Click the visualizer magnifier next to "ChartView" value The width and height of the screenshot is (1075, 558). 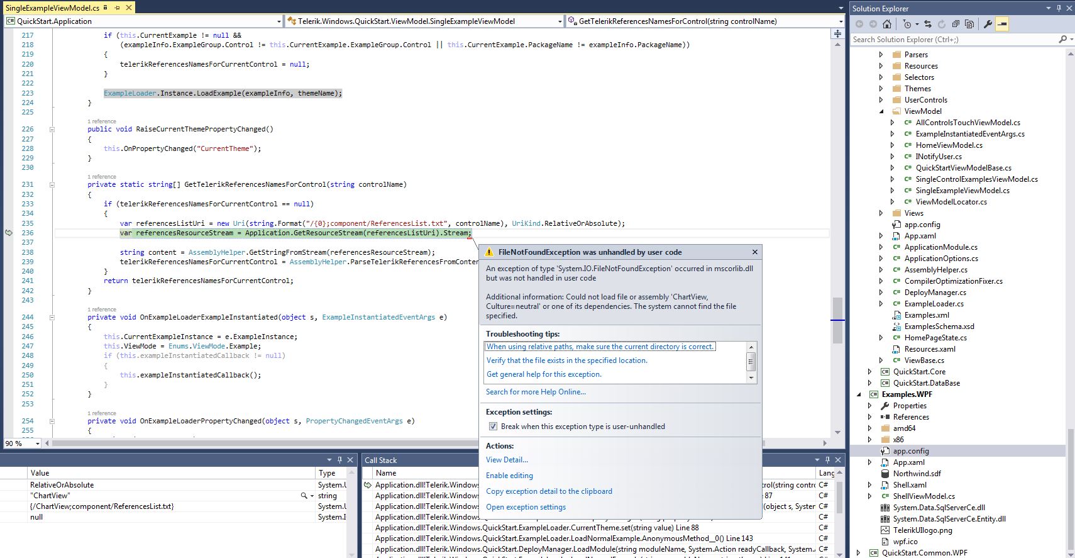(304, 496)
